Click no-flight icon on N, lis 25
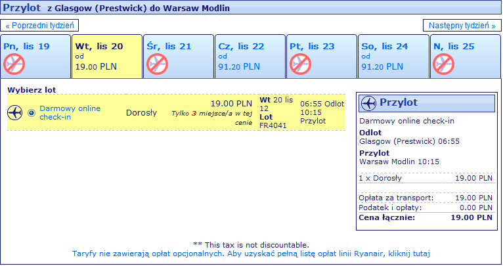 pos(443,64)
